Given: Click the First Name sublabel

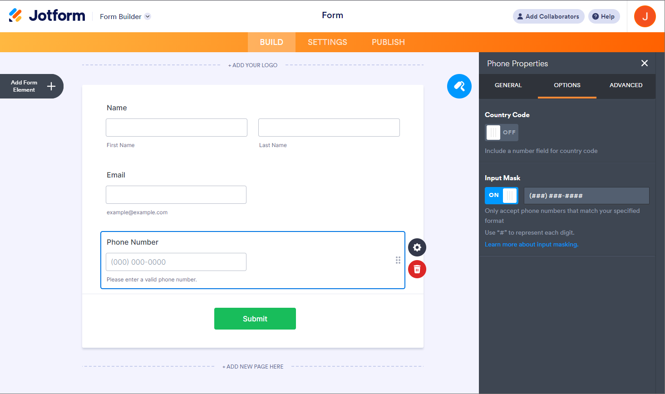Looking at the screenshot, I should pyautogui.click(x=120, y=145).
